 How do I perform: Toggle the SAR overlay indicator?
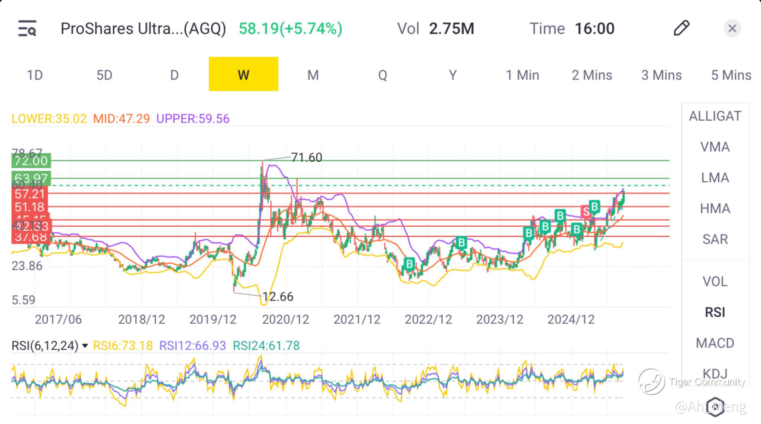point(715,239)
